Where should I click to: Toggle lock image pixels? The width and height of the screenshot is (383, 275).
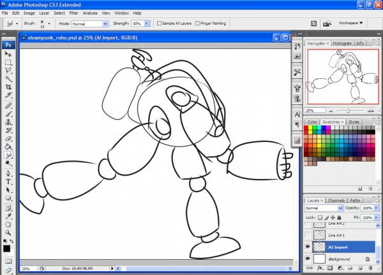[x=326, y=218]
